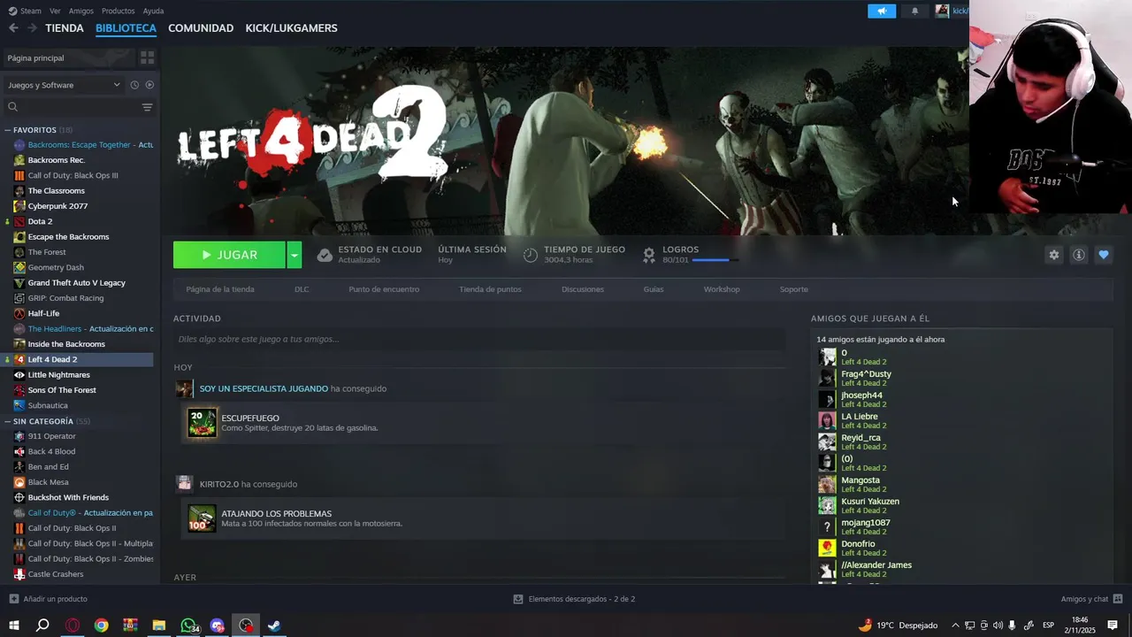Open Windows taskbar search

(x=42, y=625)
